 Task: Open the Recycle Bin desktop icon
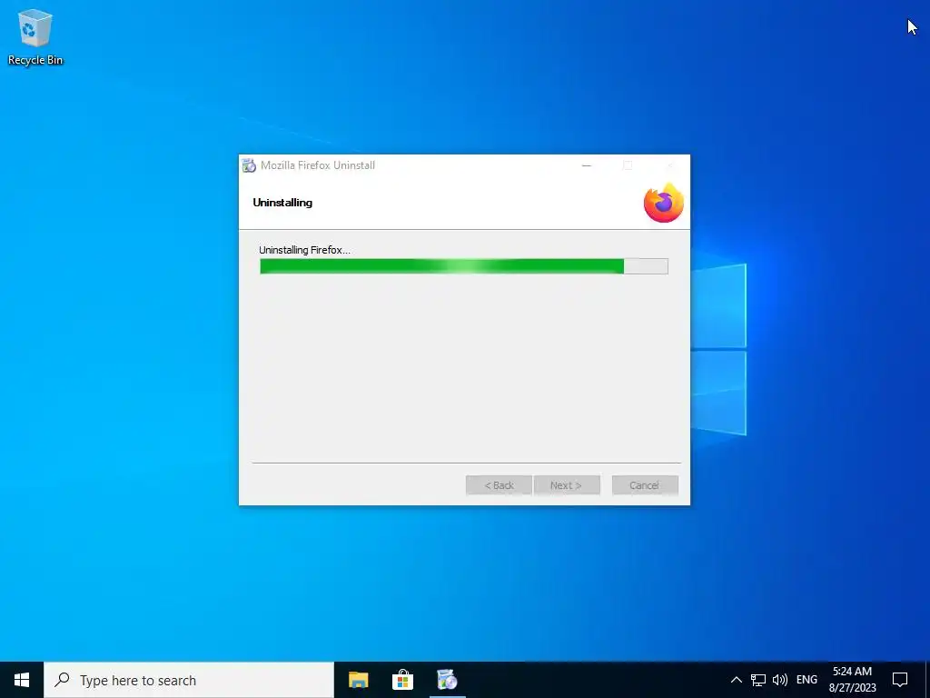(35, 36)
